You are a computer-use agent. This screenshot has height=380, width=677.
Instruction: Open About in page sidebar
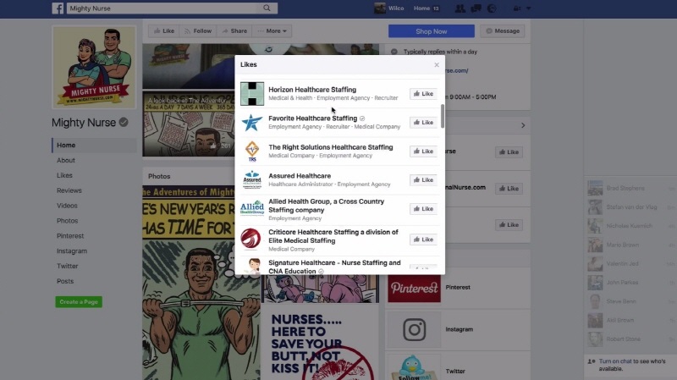tap(66, 160)
